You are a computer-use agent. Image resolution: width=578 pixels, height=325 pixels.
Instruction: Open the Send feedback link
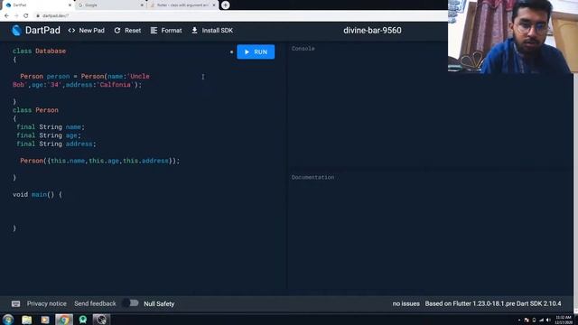(95, 303)
